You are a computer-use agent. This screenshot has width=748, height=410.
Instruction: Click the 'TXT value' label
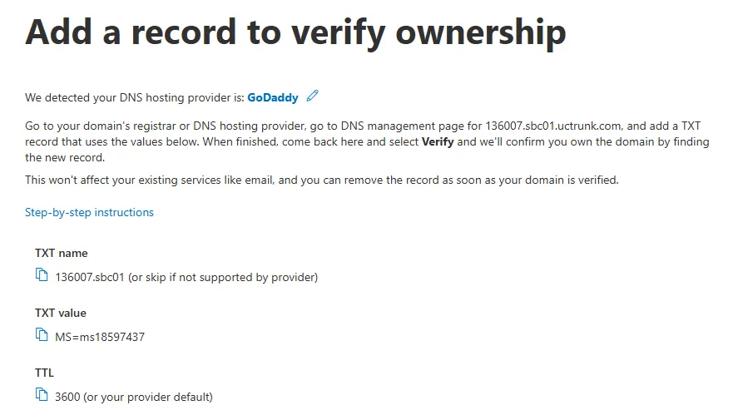61,313
